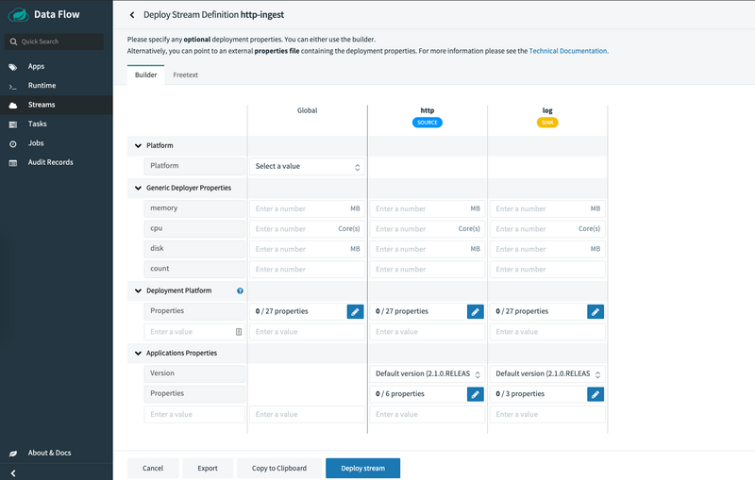
Task: Collapse the Applications Properties section
Action: coord(138,354)
